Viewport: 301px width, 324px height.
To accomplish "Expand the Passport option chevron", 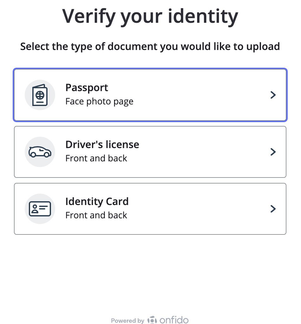I will tap(273, 95).
